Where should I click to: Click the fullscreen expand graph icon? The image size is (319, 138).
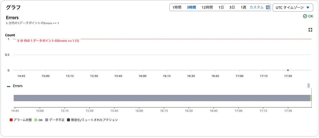coord(310,30)
